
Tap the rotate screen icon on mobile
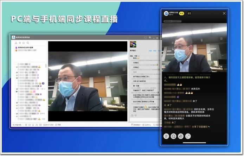[x=188, y=136]
